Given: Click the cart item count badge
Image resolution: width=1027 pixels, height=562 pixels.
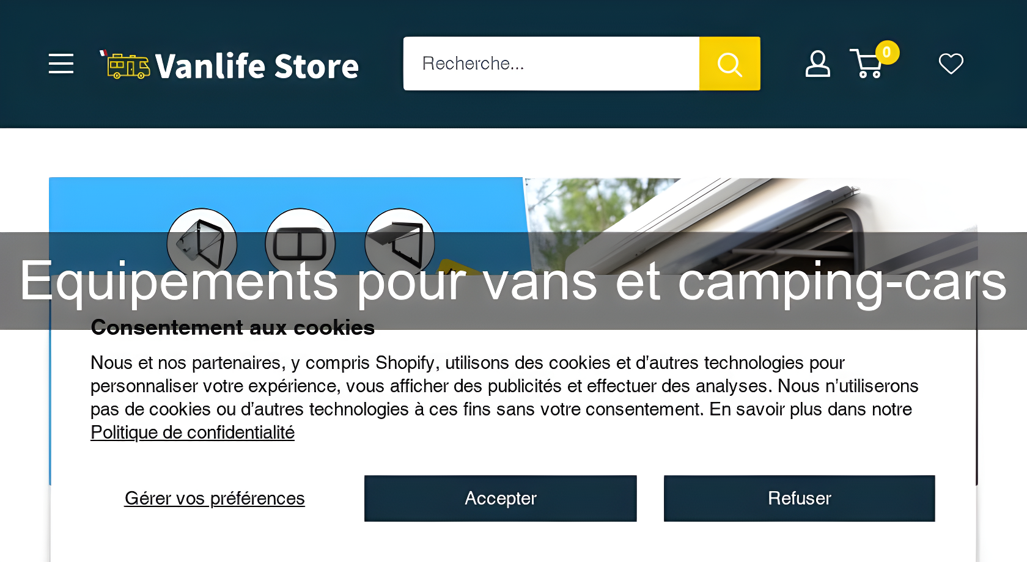Looking at the screenshot, I should tap(887, 53).
